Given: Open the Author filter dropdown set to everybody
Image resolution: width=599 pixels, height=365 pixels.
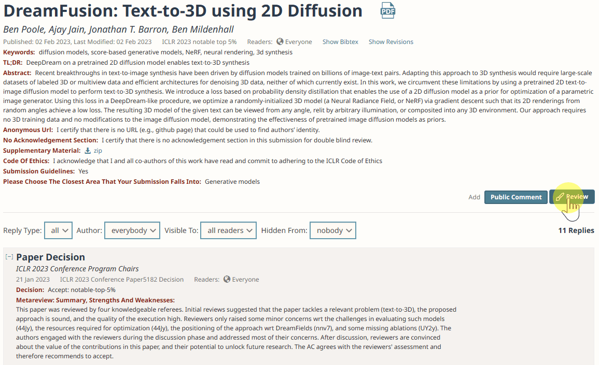Looking at the screenshot, I should tap(132, 230).
